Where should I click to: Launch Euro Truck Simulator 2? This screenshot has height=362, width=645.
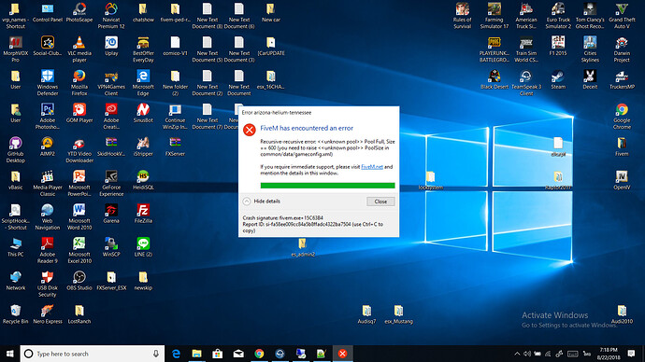pyautogui.click(x=558, y=16)
